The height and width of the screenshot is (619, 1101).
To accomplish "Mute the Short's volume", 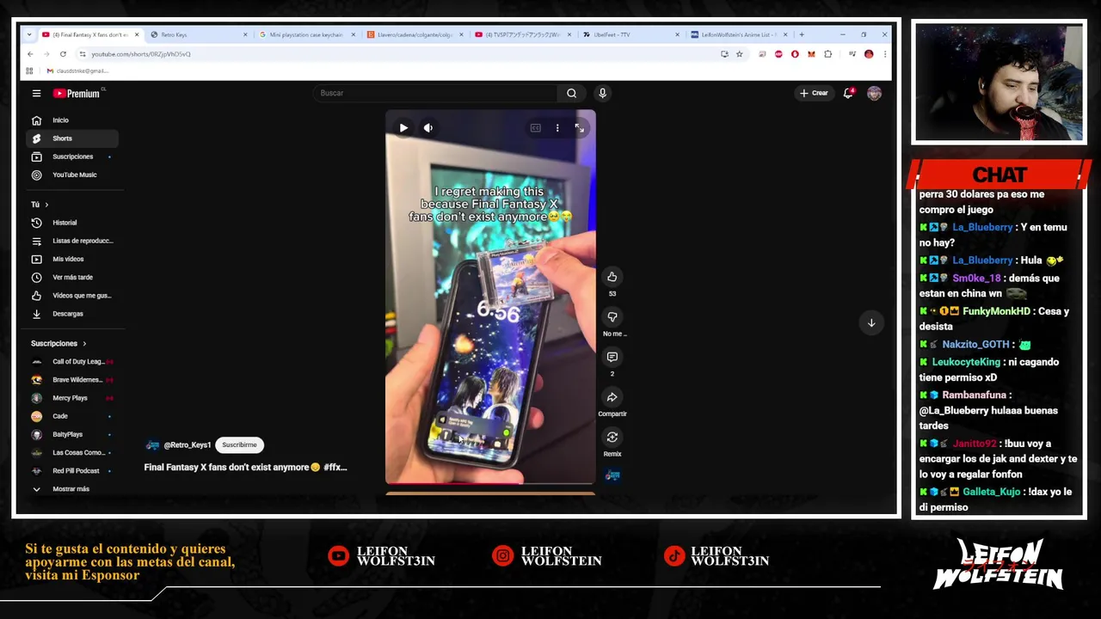I will coord(428,128).
